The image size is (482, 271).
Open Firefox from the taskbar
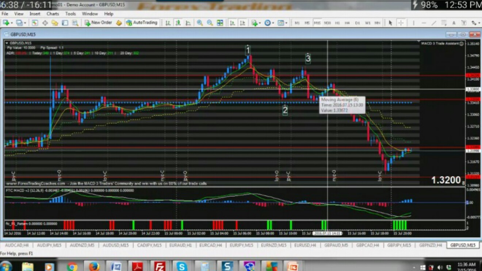pyautogui.click(x=94, y=266)
